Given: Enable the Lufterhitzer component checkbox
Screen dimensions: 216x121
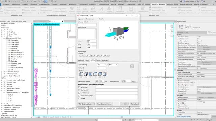Looking at the screenshot, I should point(79,87).
